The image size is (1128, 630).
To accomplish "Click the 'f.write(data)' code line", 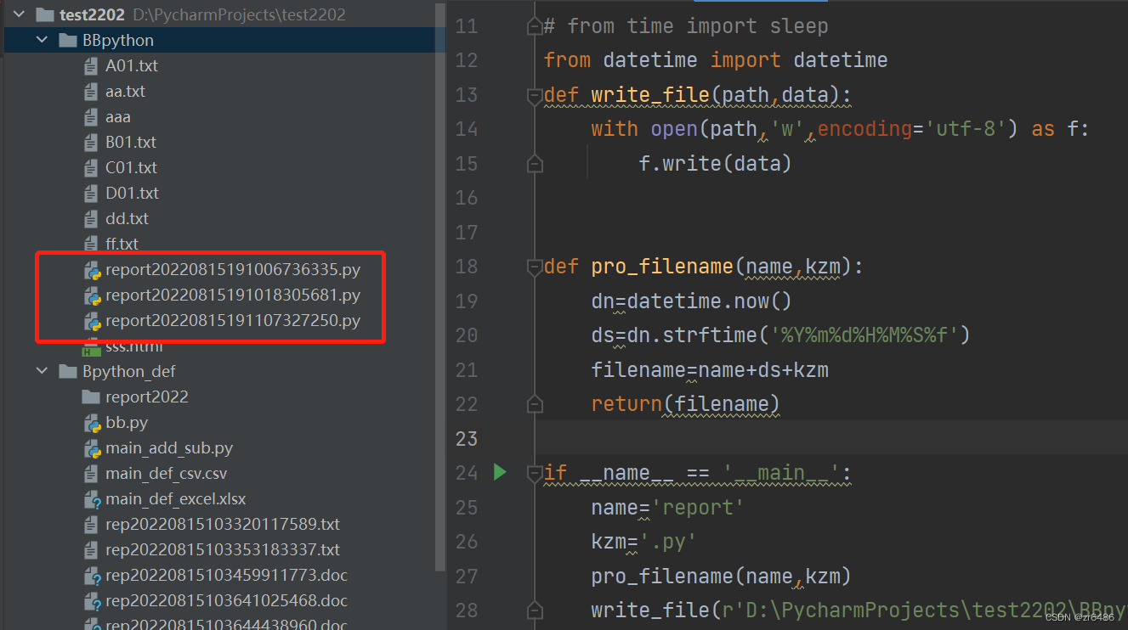I will click(x=715, y=163).
